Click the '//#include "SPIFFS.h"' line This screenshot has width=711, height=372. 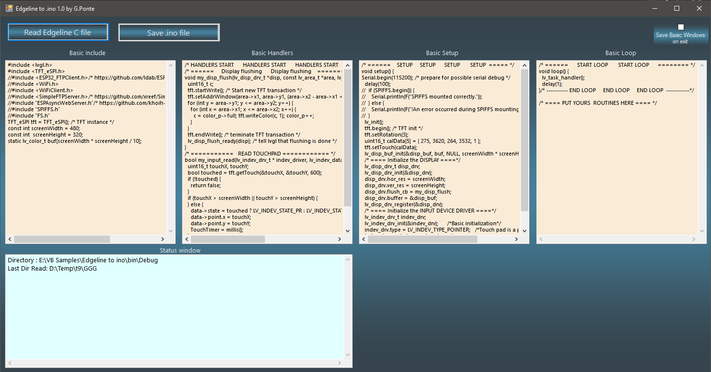(x=34, y=109)
